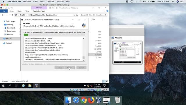Go up one folder level in Explorer

tap(12, 15)
